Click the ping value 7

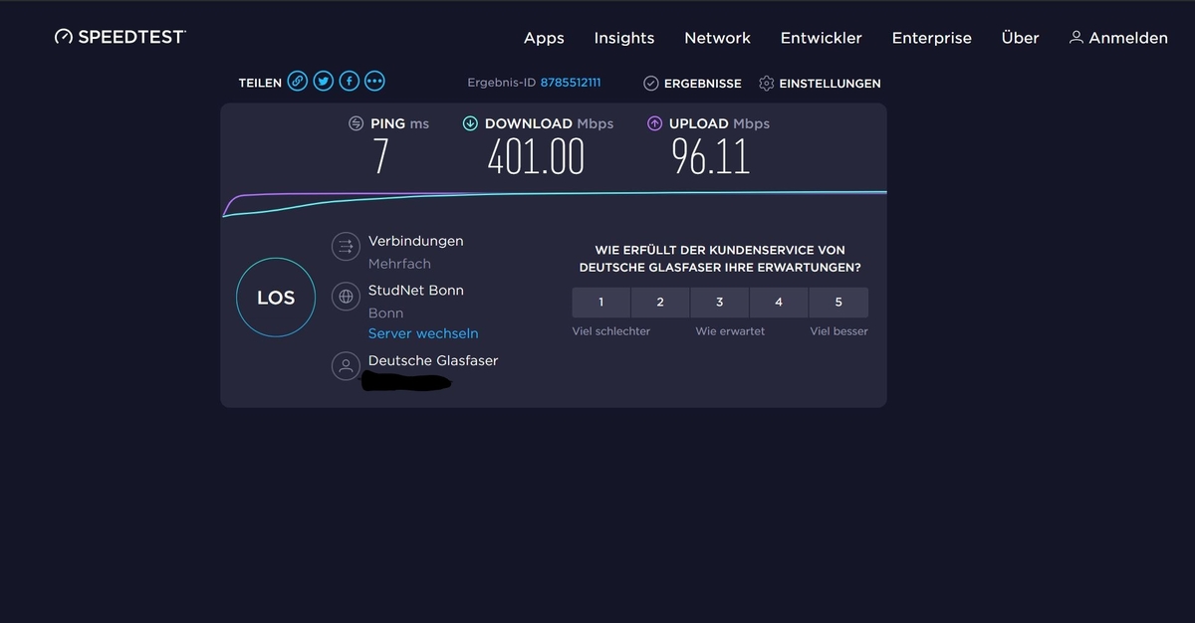click(381, 157)
